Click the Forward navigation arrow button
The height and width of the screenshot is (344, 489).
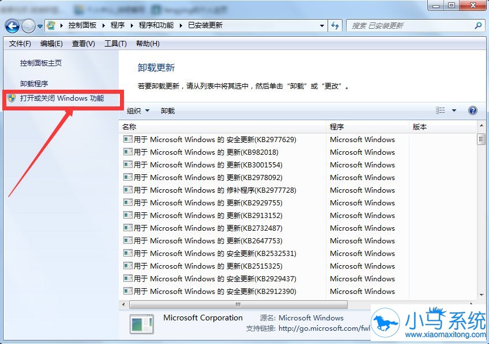point(28,26)
